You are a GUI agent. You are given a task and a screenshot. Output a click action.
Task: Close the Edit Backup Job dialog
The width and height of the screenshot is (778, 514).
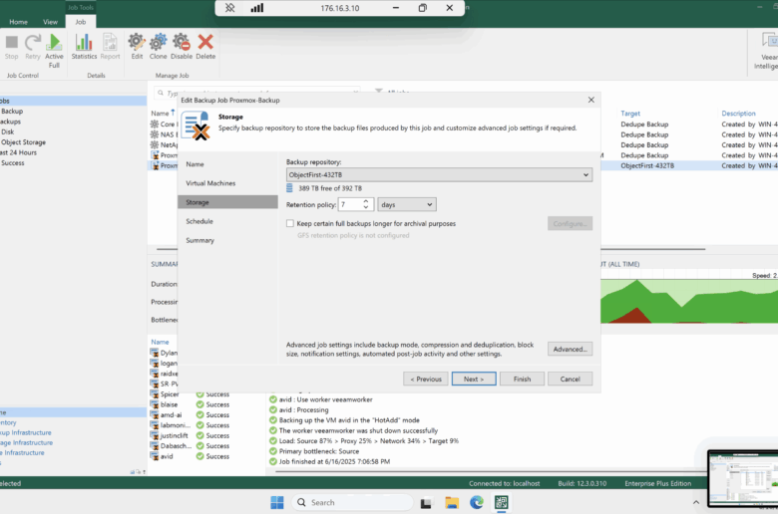point(590,100)
